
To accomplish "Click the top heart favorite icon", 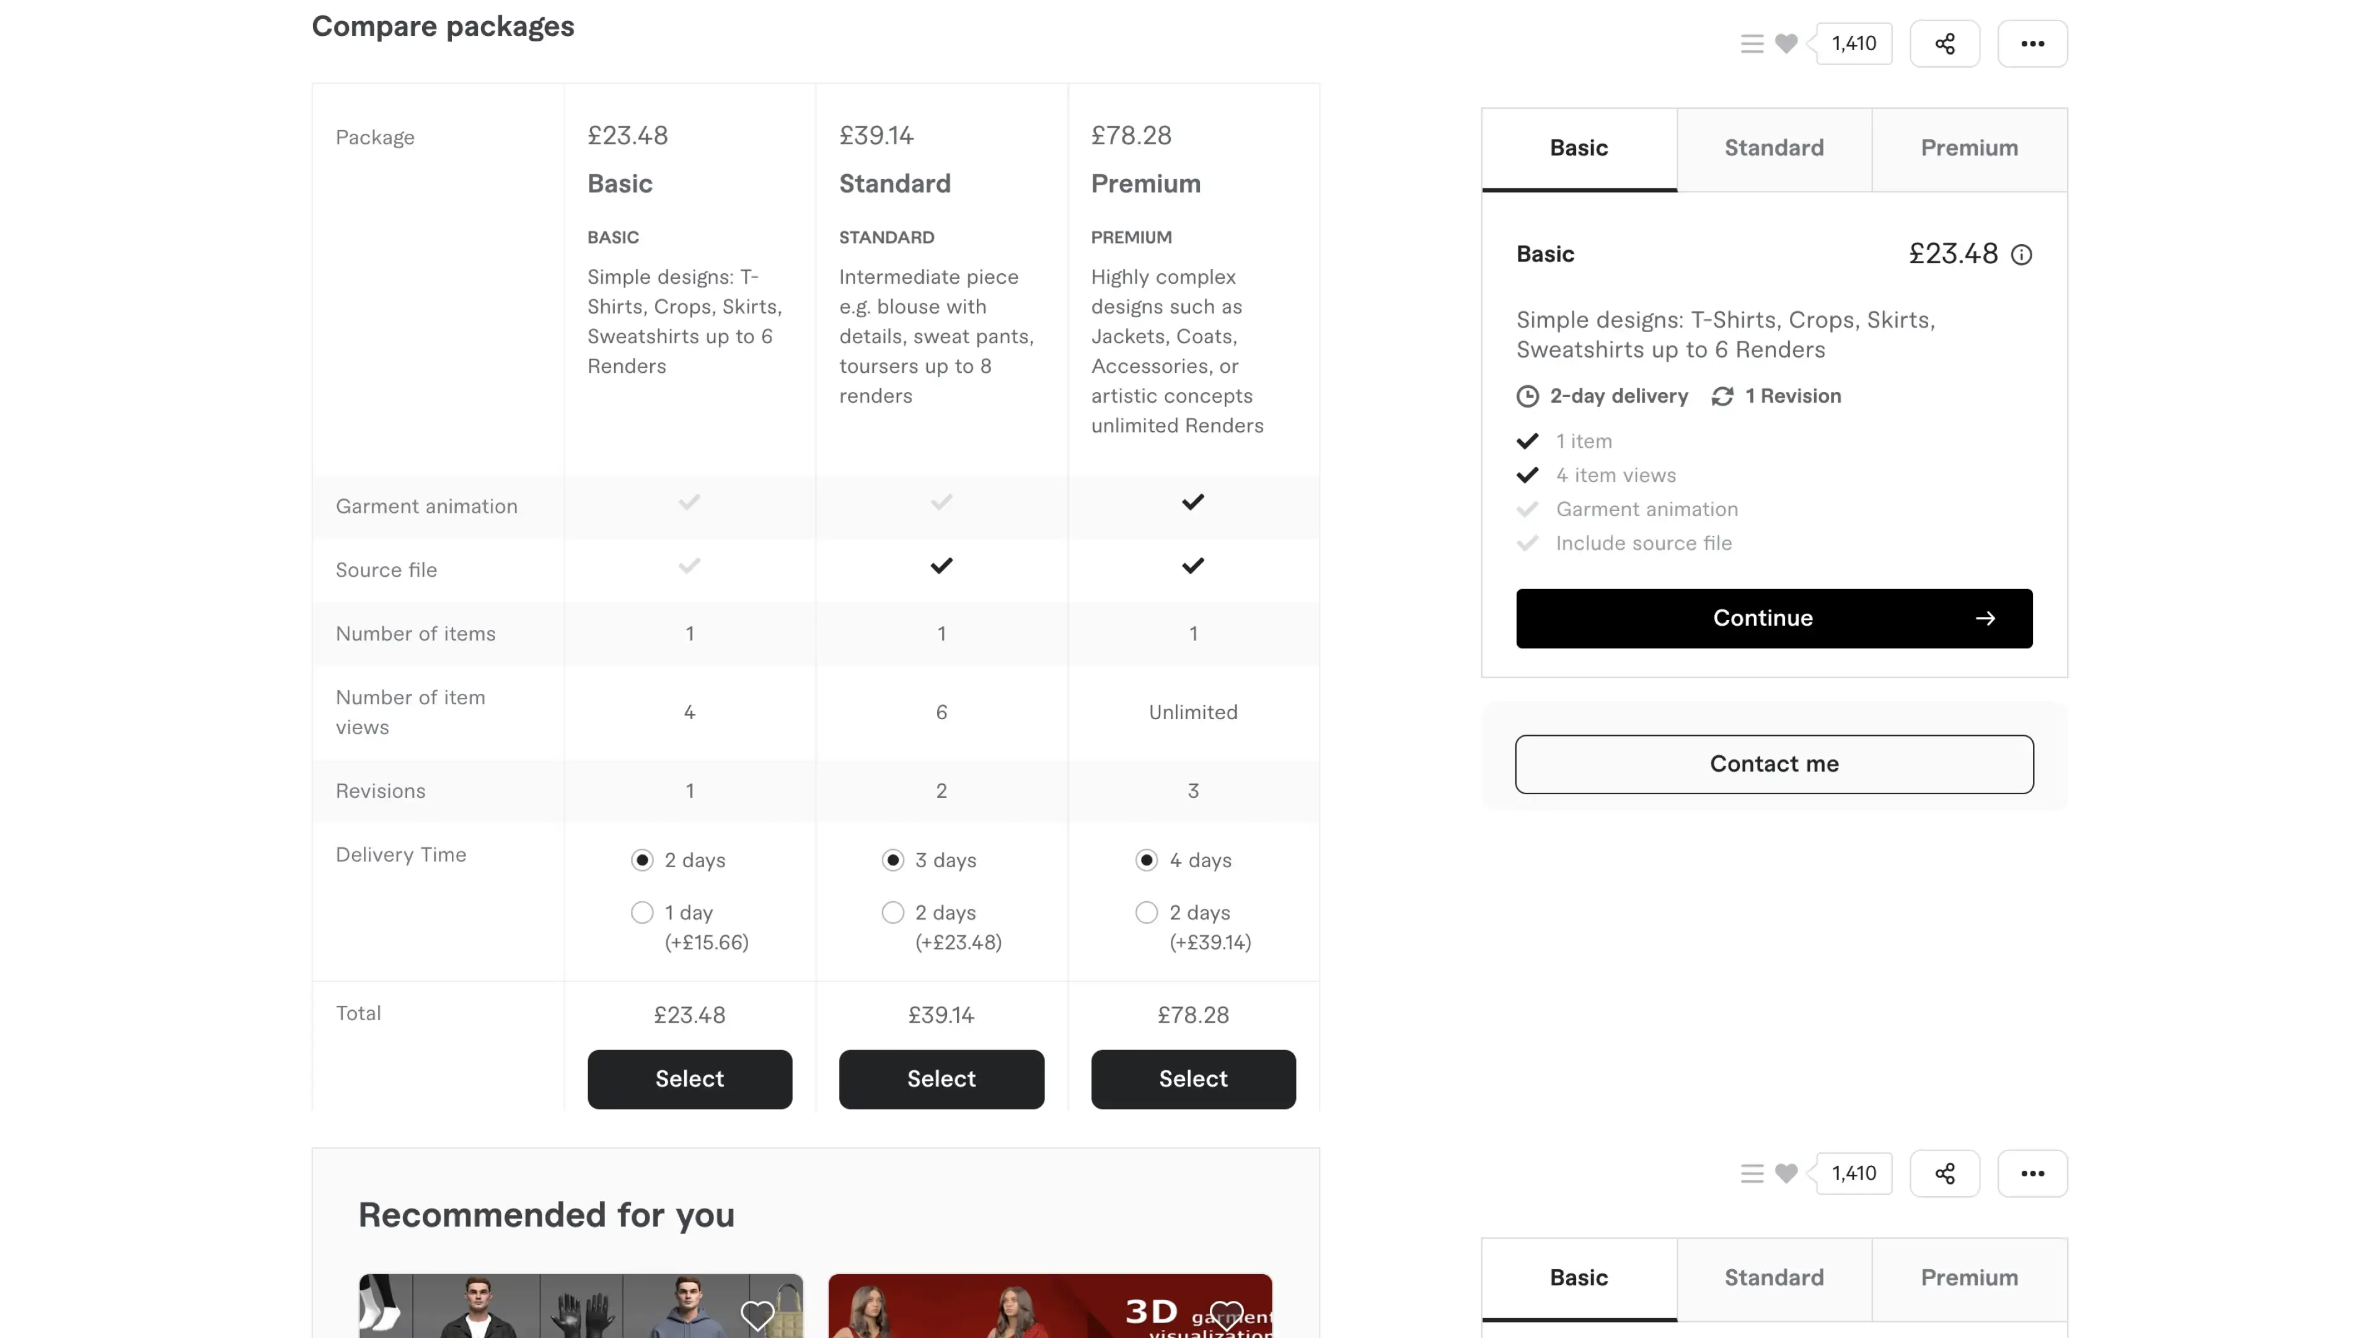I will pos(1786,43).
